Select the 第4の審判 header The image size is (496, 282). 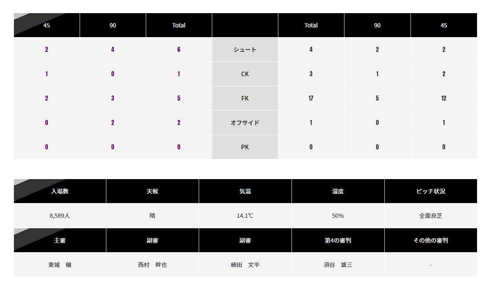click(338, 240)
